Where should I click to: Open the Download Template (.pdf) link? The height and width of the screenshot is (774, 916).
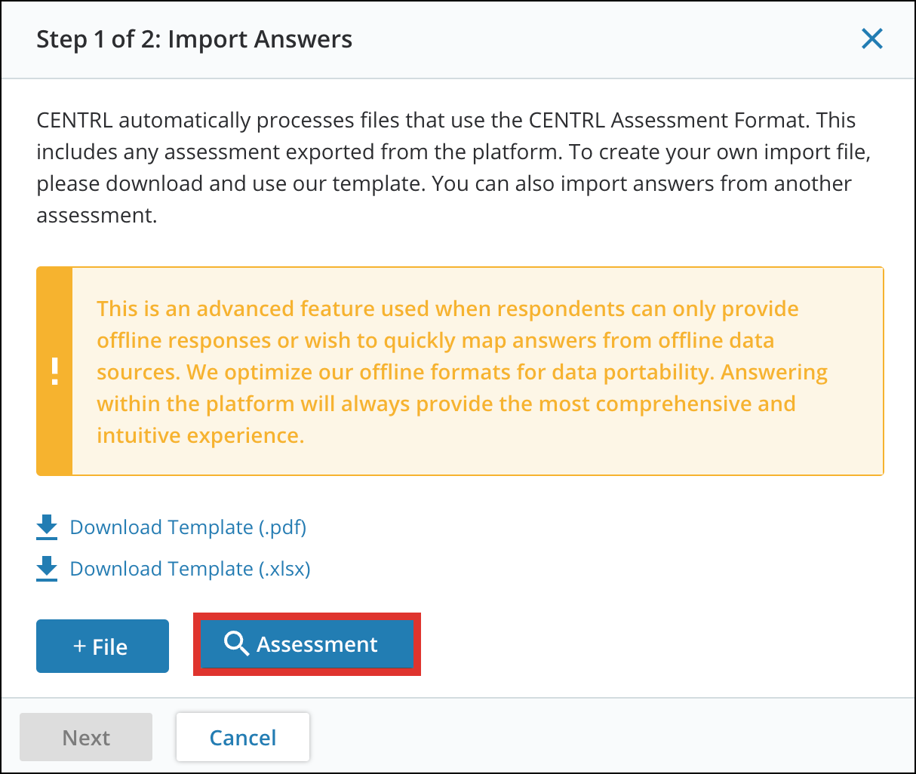pos(187,527)
